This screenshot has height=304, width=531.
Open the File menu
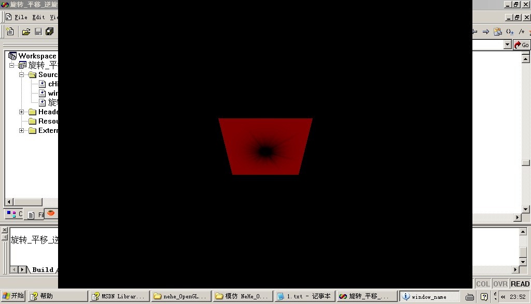pos(21,17)
